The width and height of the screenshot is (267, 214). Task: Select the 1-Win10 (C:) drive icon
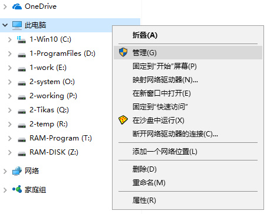point(21,39)
